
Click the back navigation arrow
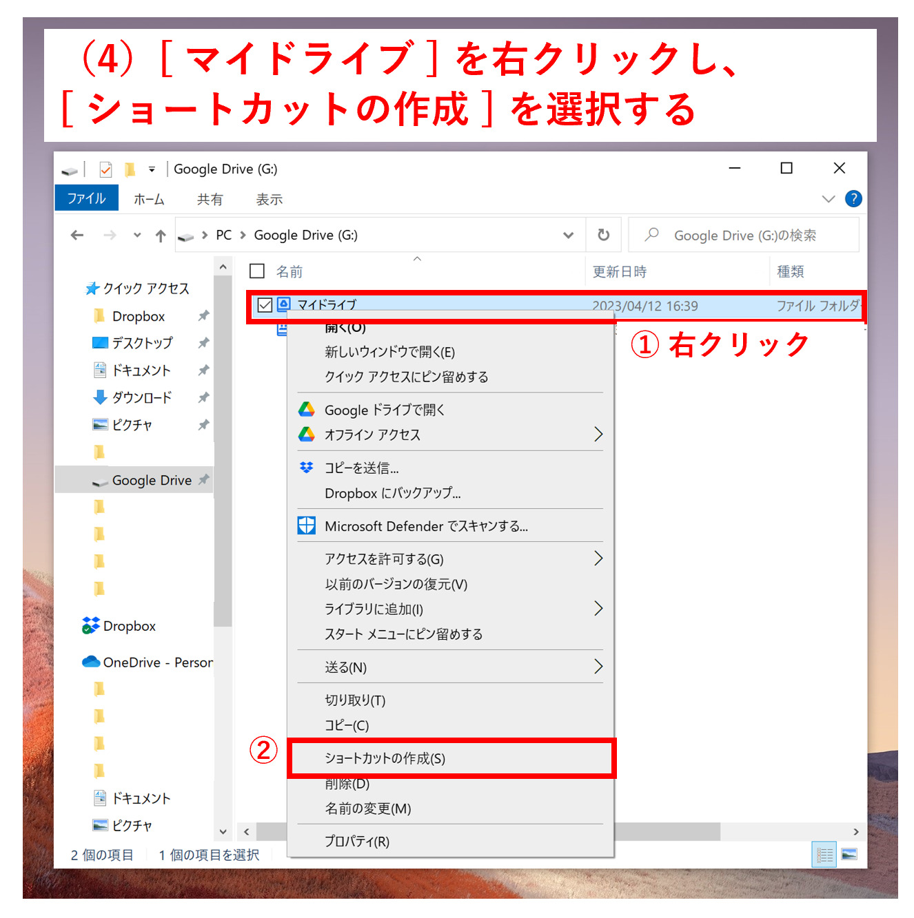pyautogui.click(x=77, y=236)
